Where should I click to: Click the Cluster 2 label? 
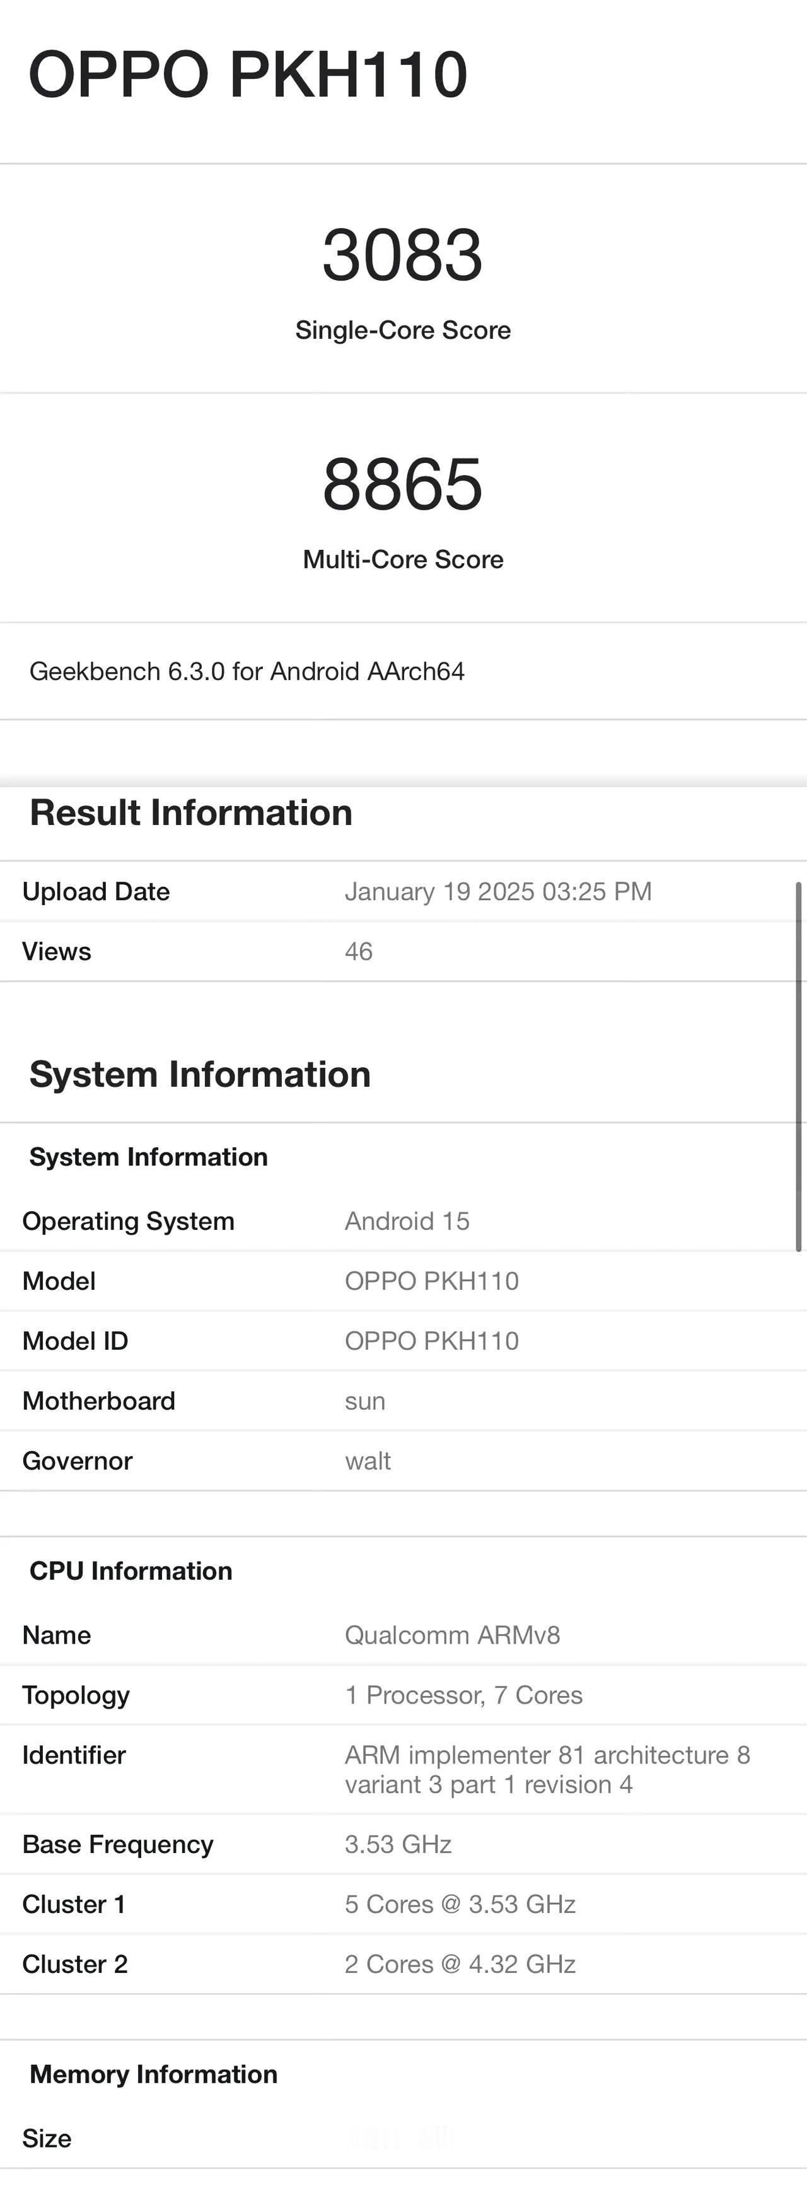75,1964
